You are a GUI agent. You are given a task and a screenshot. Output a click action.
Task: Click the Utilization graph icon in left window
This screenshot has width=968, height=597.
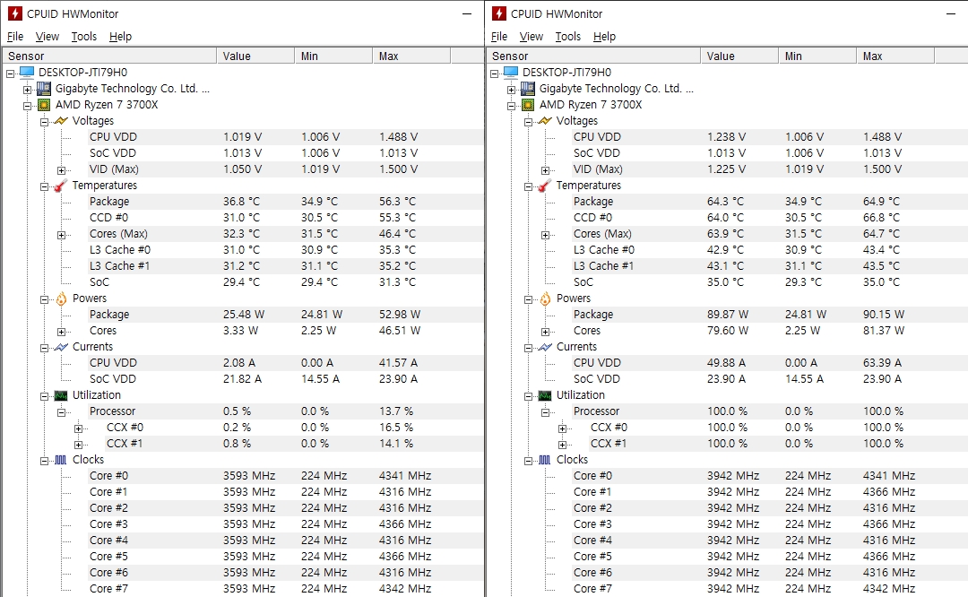[x=61, y=395]
